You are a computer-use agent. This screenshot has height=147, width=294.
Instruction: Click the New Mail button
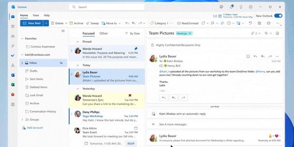(x=32, y=23)
